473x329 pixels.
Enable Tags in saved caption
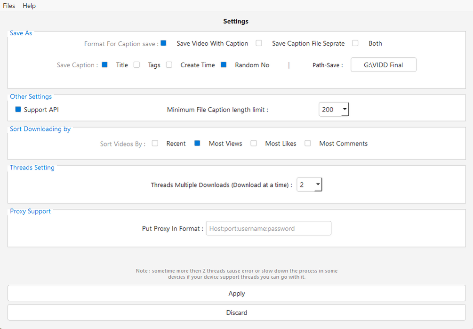136,65
